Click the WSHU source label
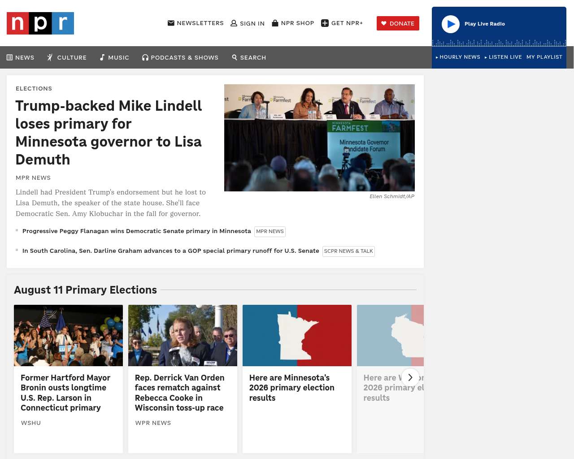Image resolution: width=574 pixels, height=459 pixels. (x=31, y=423)
